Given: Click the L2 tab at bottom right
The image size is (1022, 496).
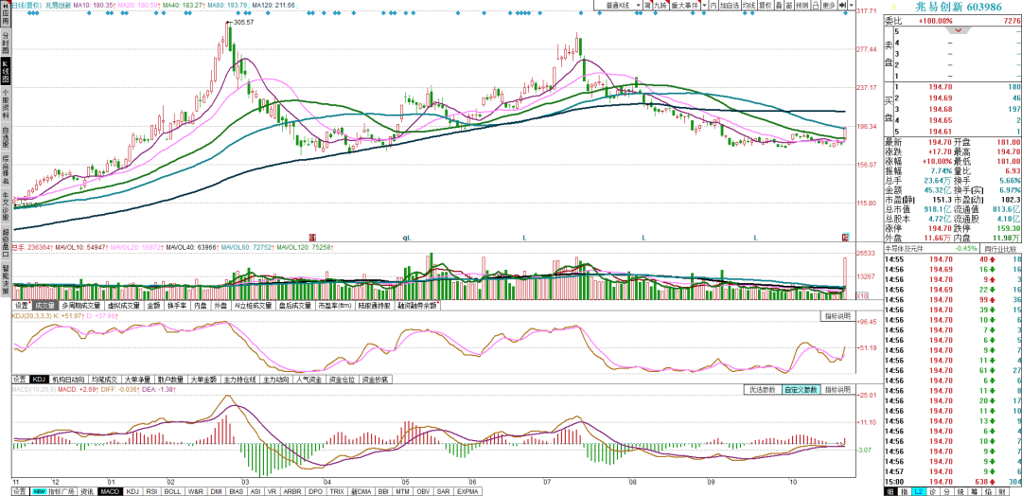Looking at the screenshot, I should 919,491.
